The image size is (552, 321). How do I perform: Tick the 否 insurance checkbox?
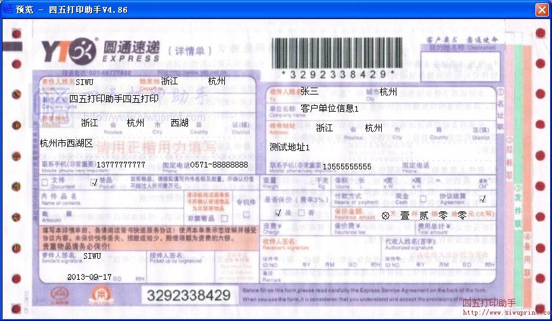301,213
